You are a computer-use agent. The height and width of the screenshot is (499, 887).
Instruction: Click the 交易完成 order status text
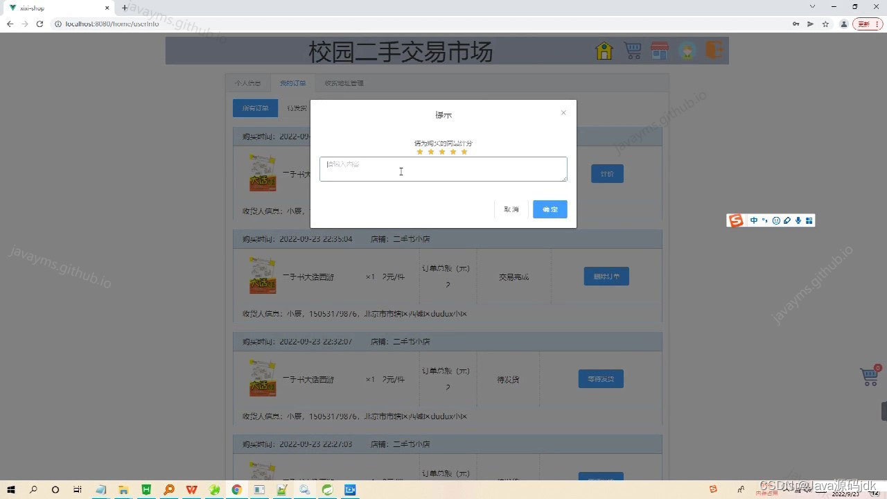click(x=513, y=277)
